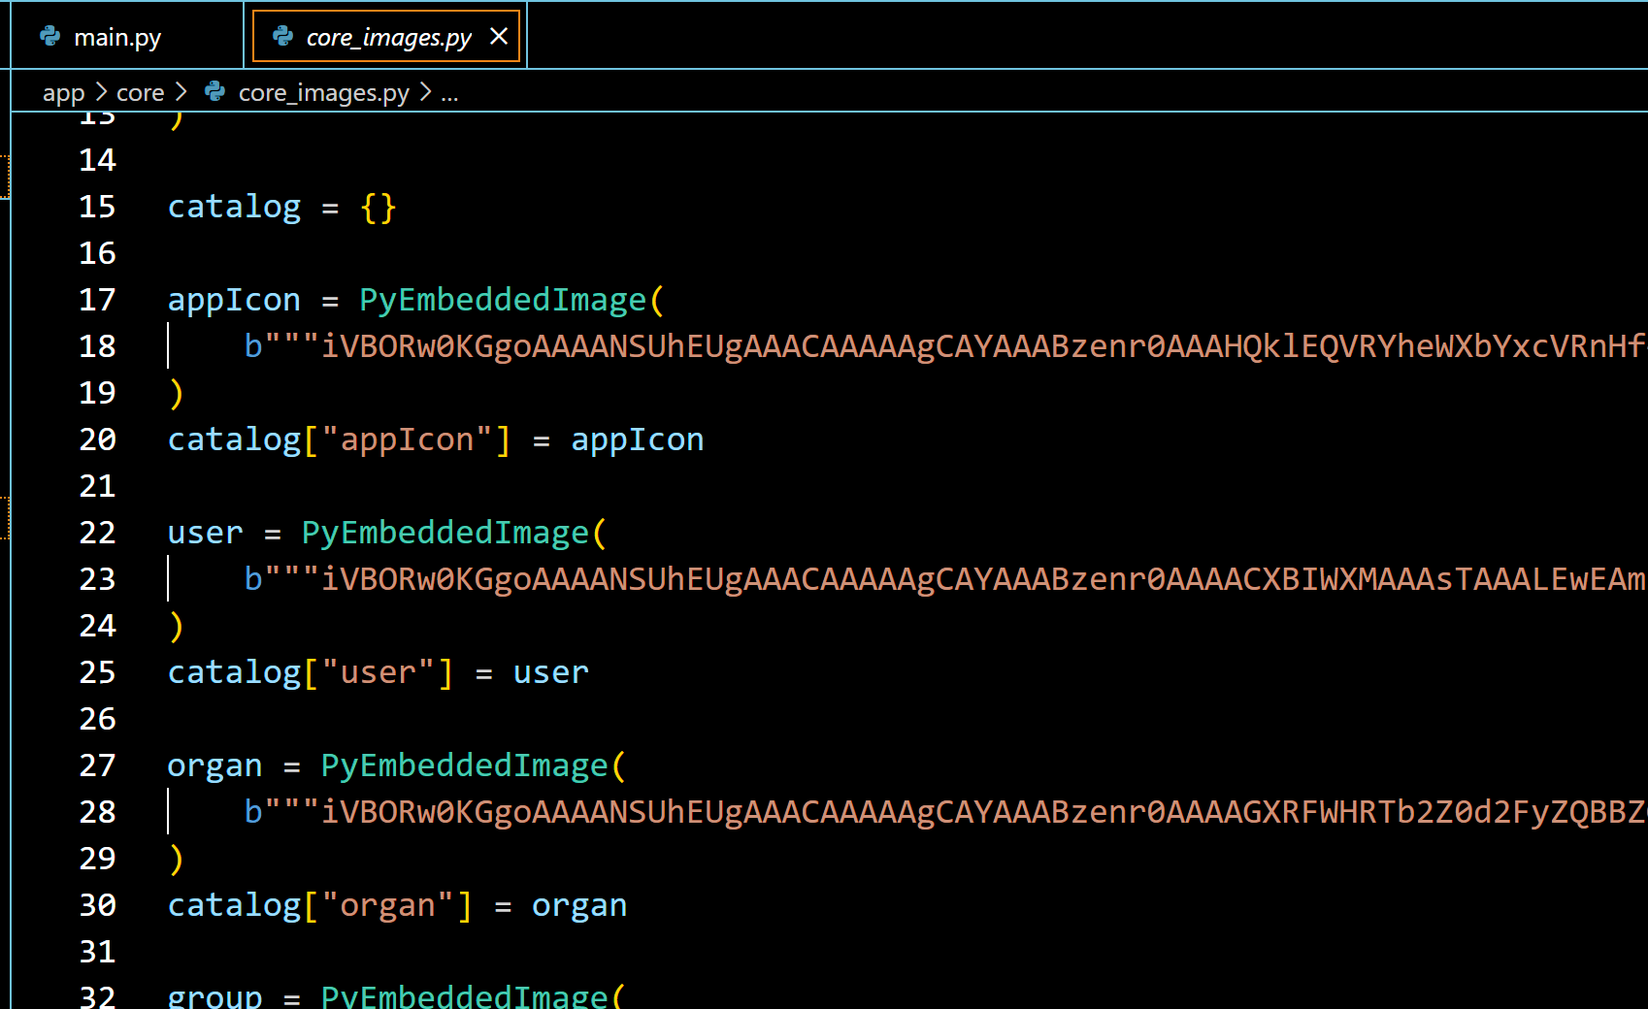Viewport: 1648px width, 1009px height.
Task: Click the empty braces after catalog on line 15
Action: pyautogui.click(x=378, y=207)
